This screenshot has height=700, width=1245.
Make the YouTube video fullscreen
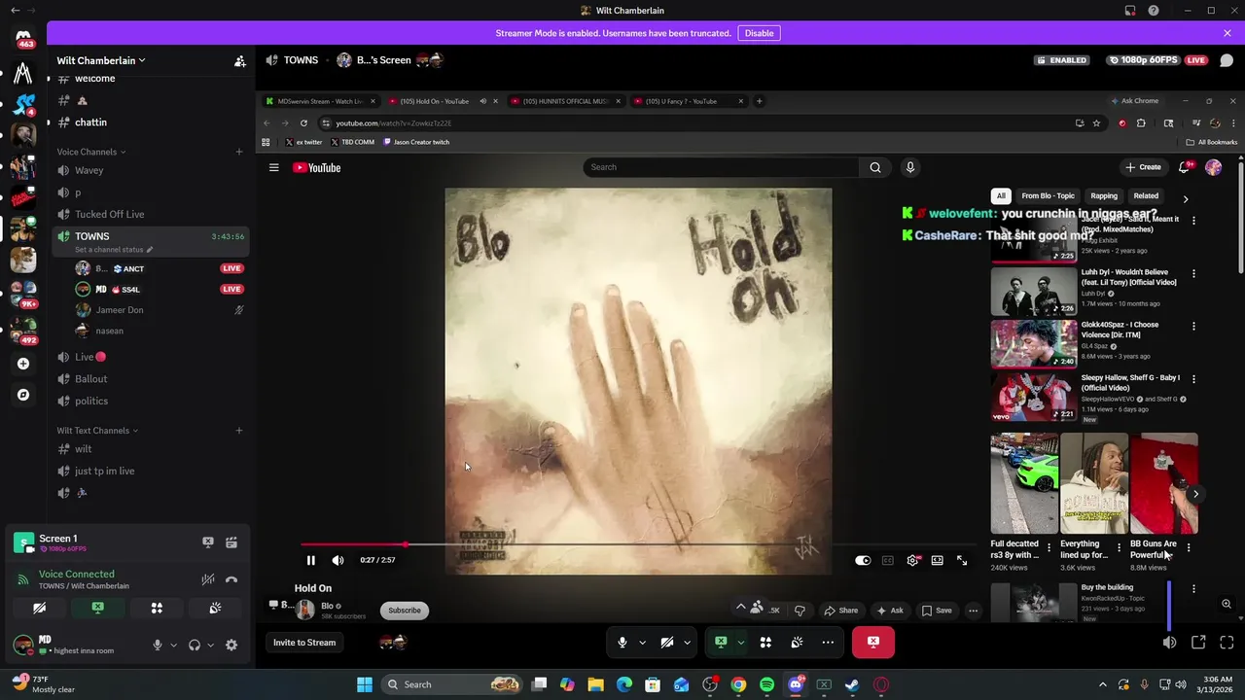click(x=962, y=560)
